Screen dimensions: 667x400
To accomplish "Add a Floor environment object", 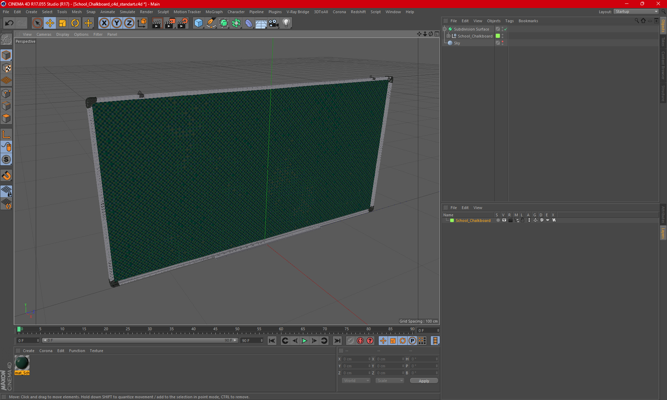I will (x=261, y=23).
